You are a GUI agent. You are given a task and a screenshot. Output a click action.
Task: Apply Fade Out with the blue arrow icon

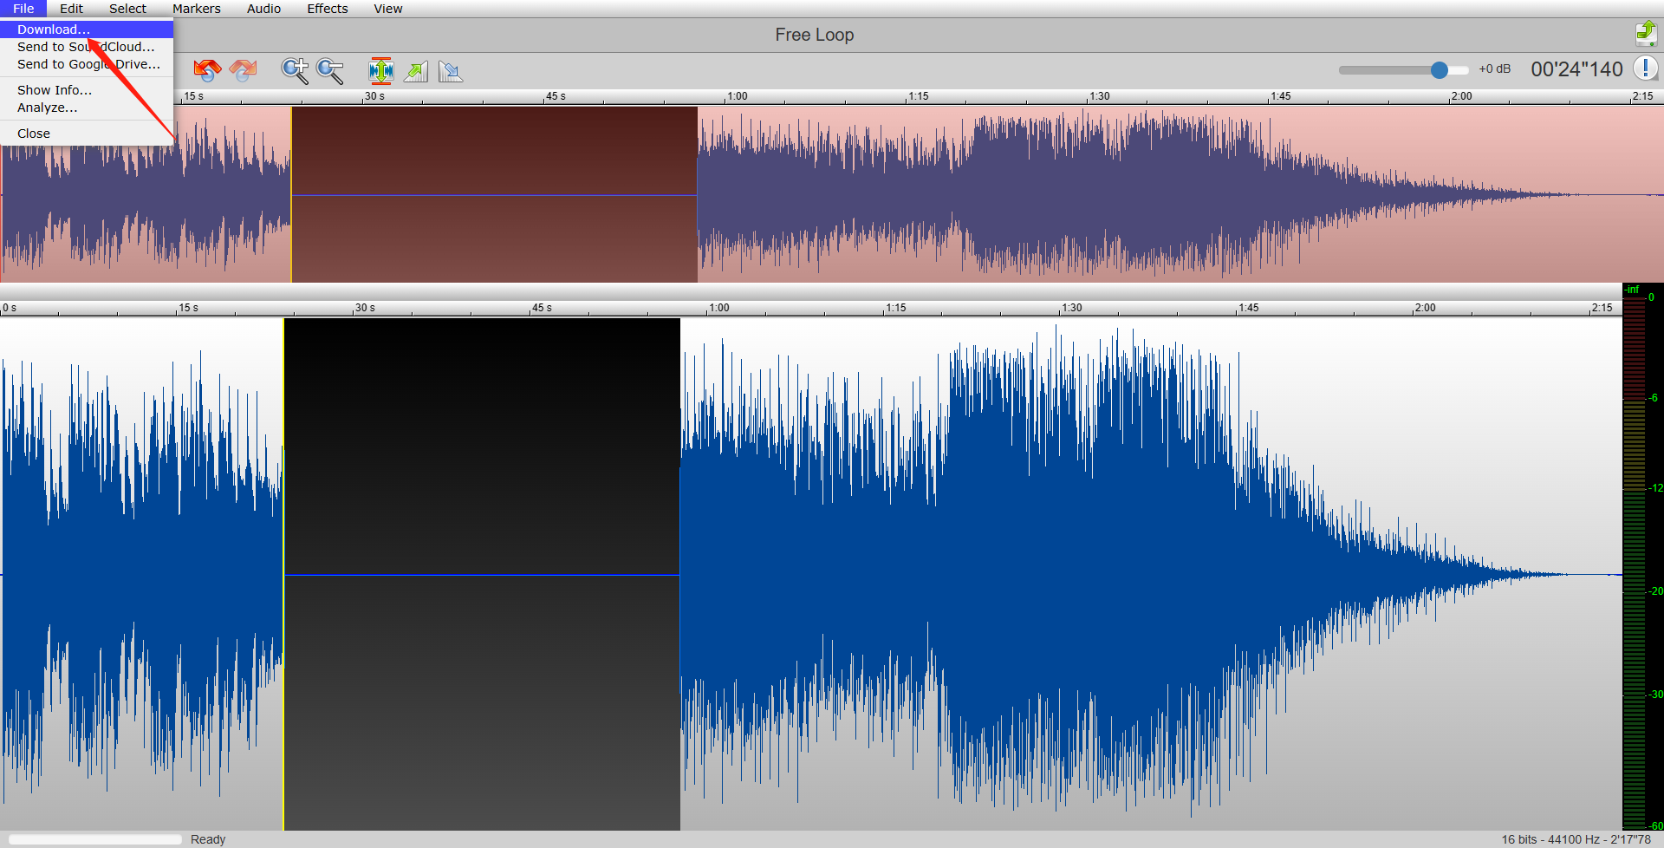(451, 71)
